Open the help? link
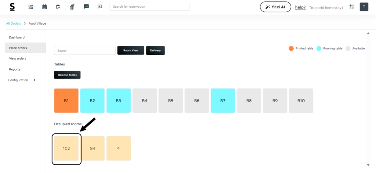376x173 pixels. point(300,7)
